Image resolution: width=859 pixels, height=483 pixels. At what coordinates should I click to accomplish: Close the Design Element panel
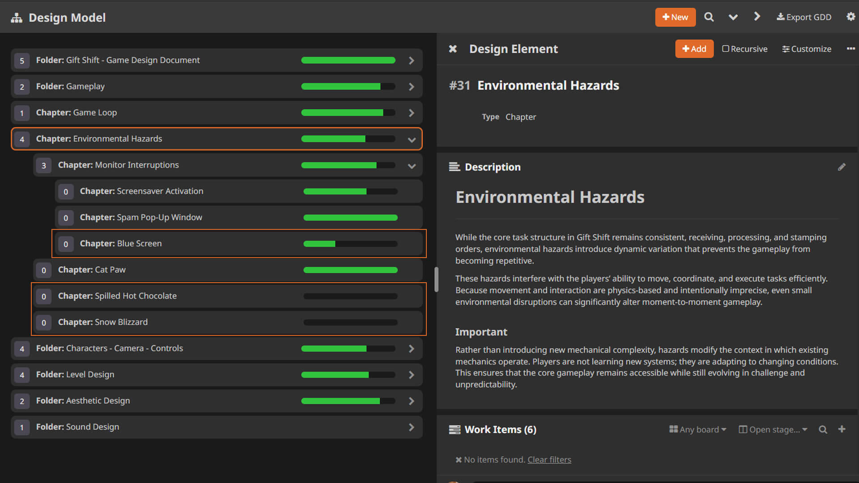453,49
